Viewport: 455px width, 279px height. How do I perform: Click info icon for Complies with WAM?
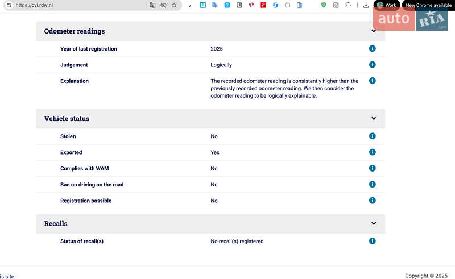point(373,168)
